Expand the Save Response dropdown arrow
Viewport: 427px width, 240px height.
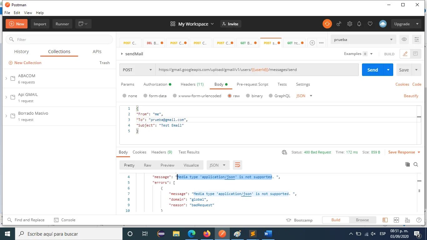point(419,152)
